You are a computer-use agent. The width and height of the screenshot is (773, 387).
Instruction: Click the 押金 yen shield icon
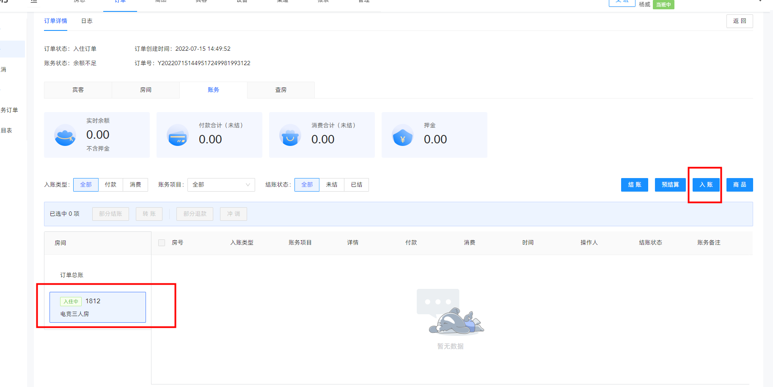(x=403, y=135)
